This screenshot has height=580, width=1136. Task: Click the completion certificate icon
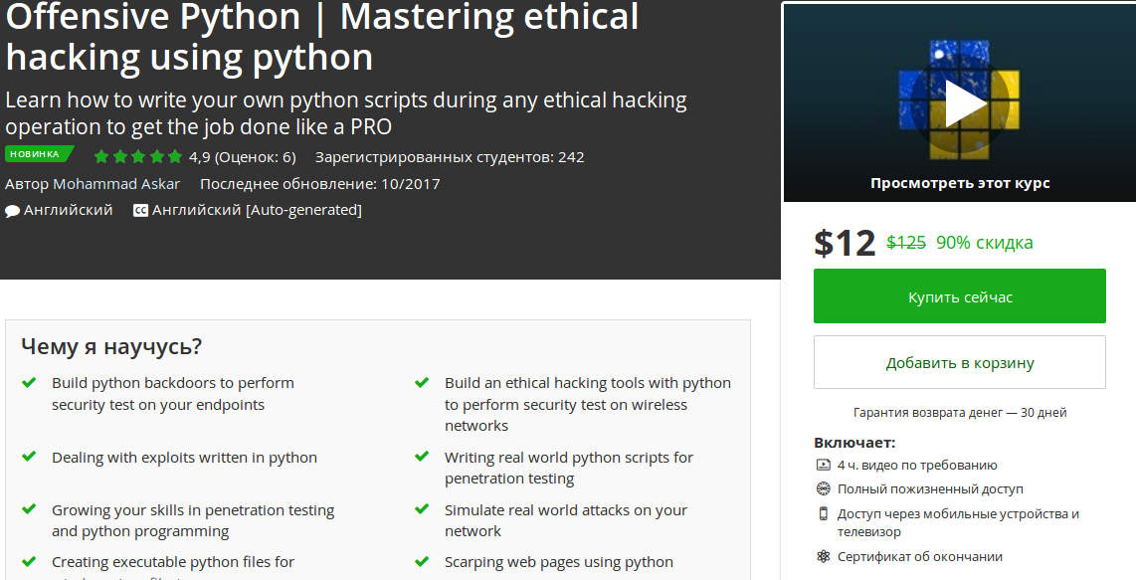click(x=823, y=556)
